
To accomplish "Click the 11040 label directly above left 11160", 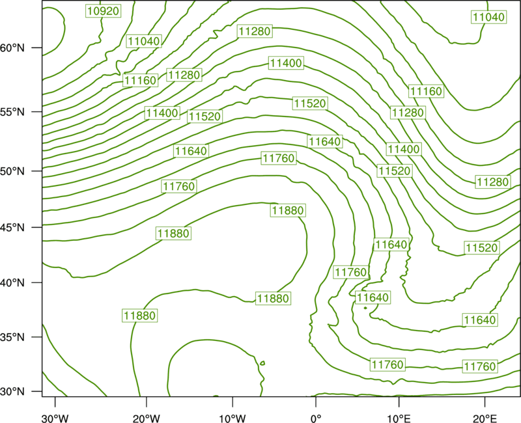I will [144, 41].
